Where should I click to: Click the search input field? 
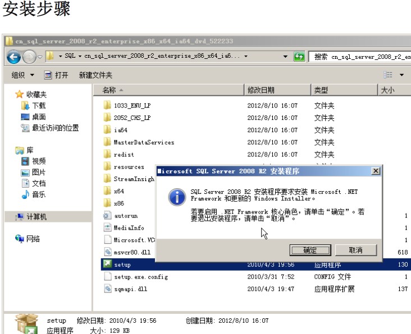[362, 57]
